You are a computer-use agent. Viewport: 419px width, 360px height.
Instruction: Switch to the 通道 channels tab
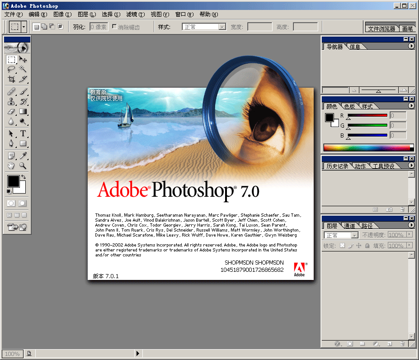(349, 226)
